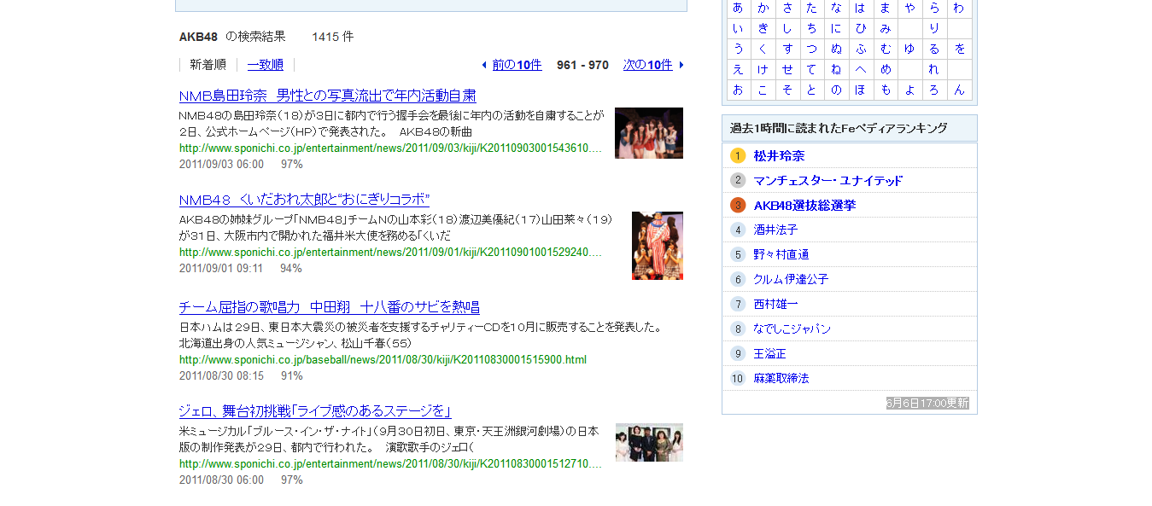Click the result count text 1415 件
This screenshot has width=1152, height=506.
332,37
